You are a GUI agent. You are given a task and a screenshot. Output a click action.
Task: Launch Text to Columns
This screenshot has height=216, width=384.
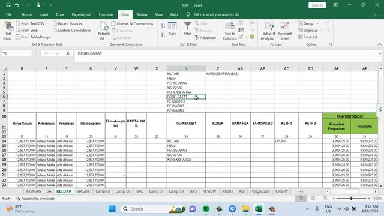pos(230,31)
